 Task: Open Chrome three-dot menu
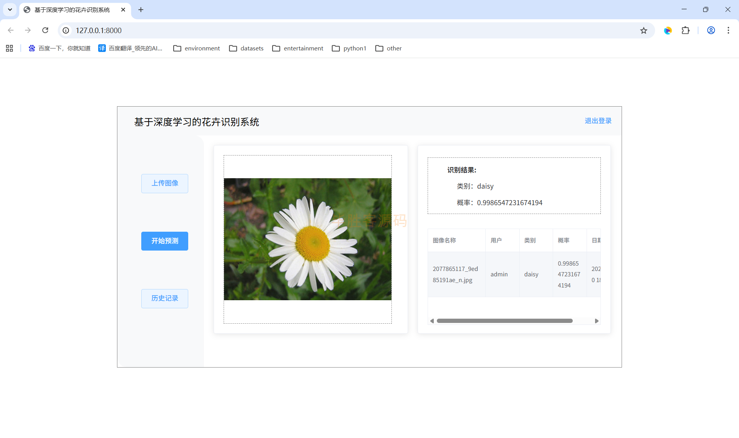728,30
